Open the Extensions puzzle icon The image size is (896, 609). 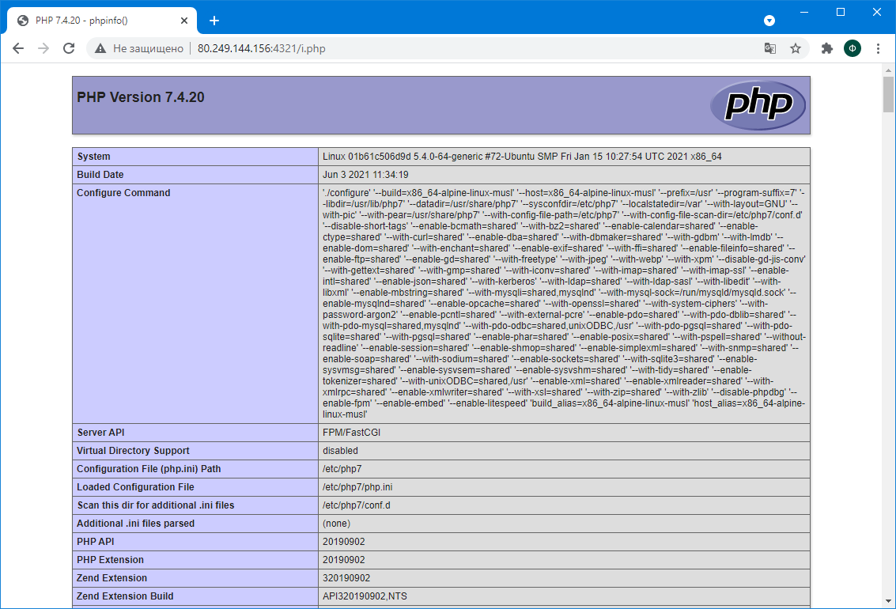click(827, 48)
